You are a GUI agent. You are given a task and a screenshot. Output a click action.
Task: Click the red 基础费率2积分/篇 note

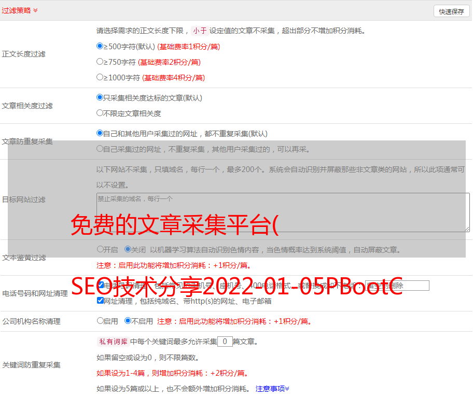170,62
